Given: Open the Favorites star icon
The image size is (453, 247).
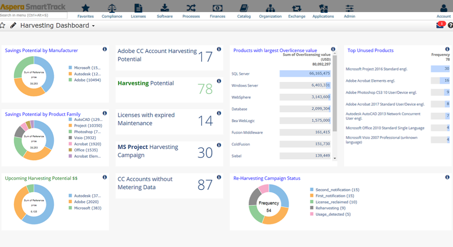Looking at the screenshot, I should (x=86, y=8).
